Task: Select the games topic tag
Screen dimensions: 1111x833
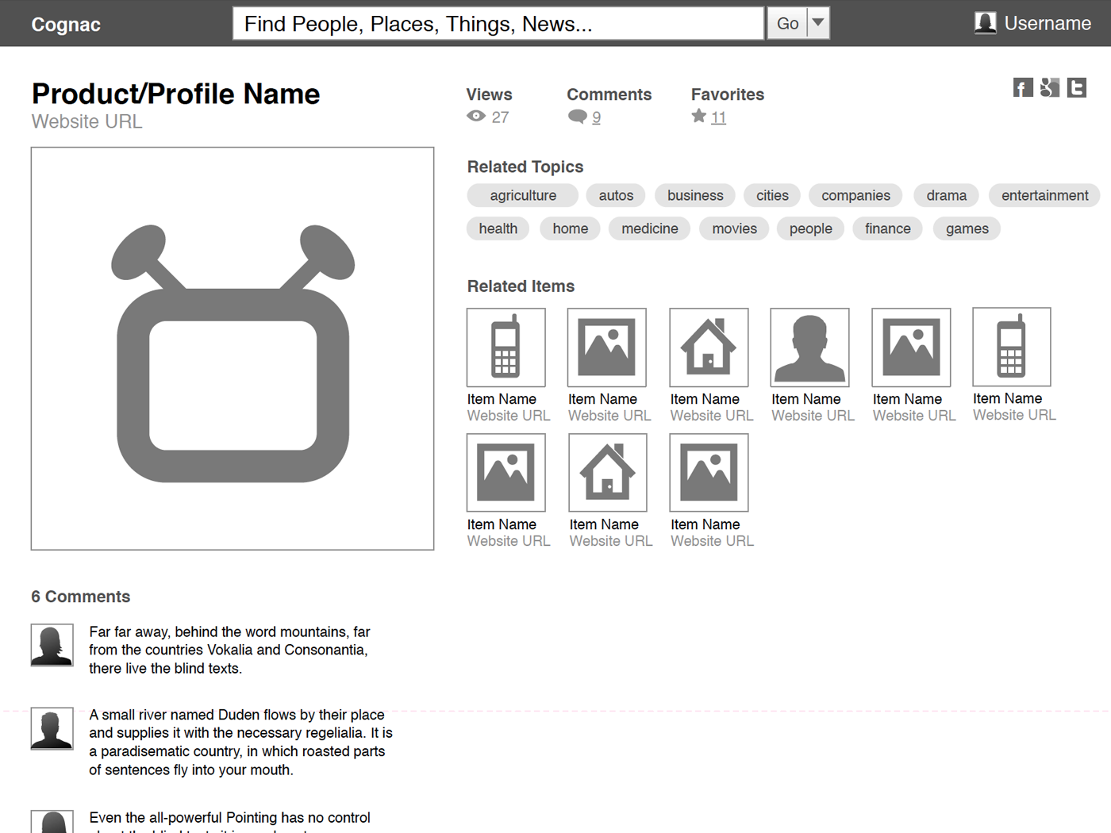Action: click(x=967, y=228)
